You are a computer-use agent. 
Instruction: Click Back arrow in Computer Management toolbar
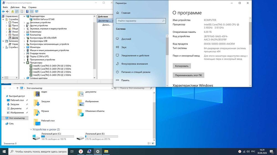point(3,12)
